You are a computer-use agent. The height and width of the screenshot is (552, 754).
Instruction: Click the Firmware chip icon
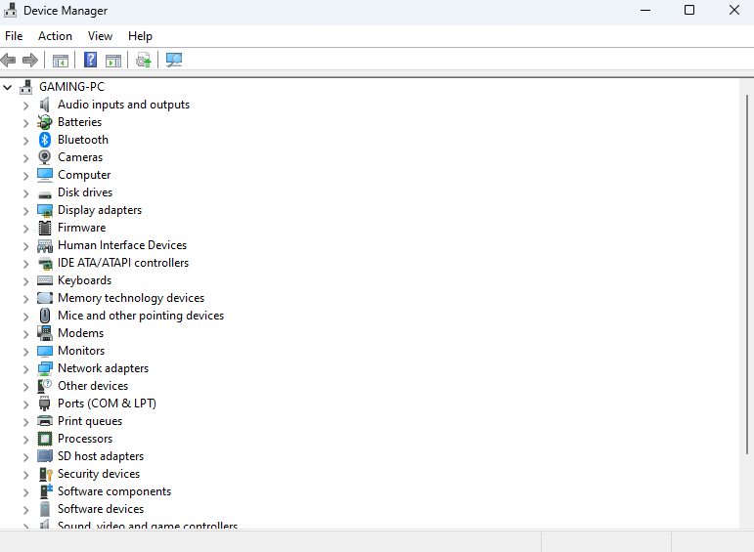45,228
